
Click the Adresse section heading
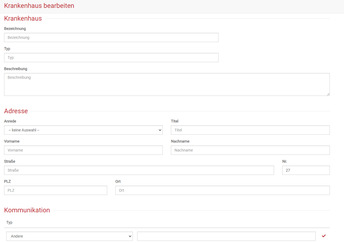16,111
